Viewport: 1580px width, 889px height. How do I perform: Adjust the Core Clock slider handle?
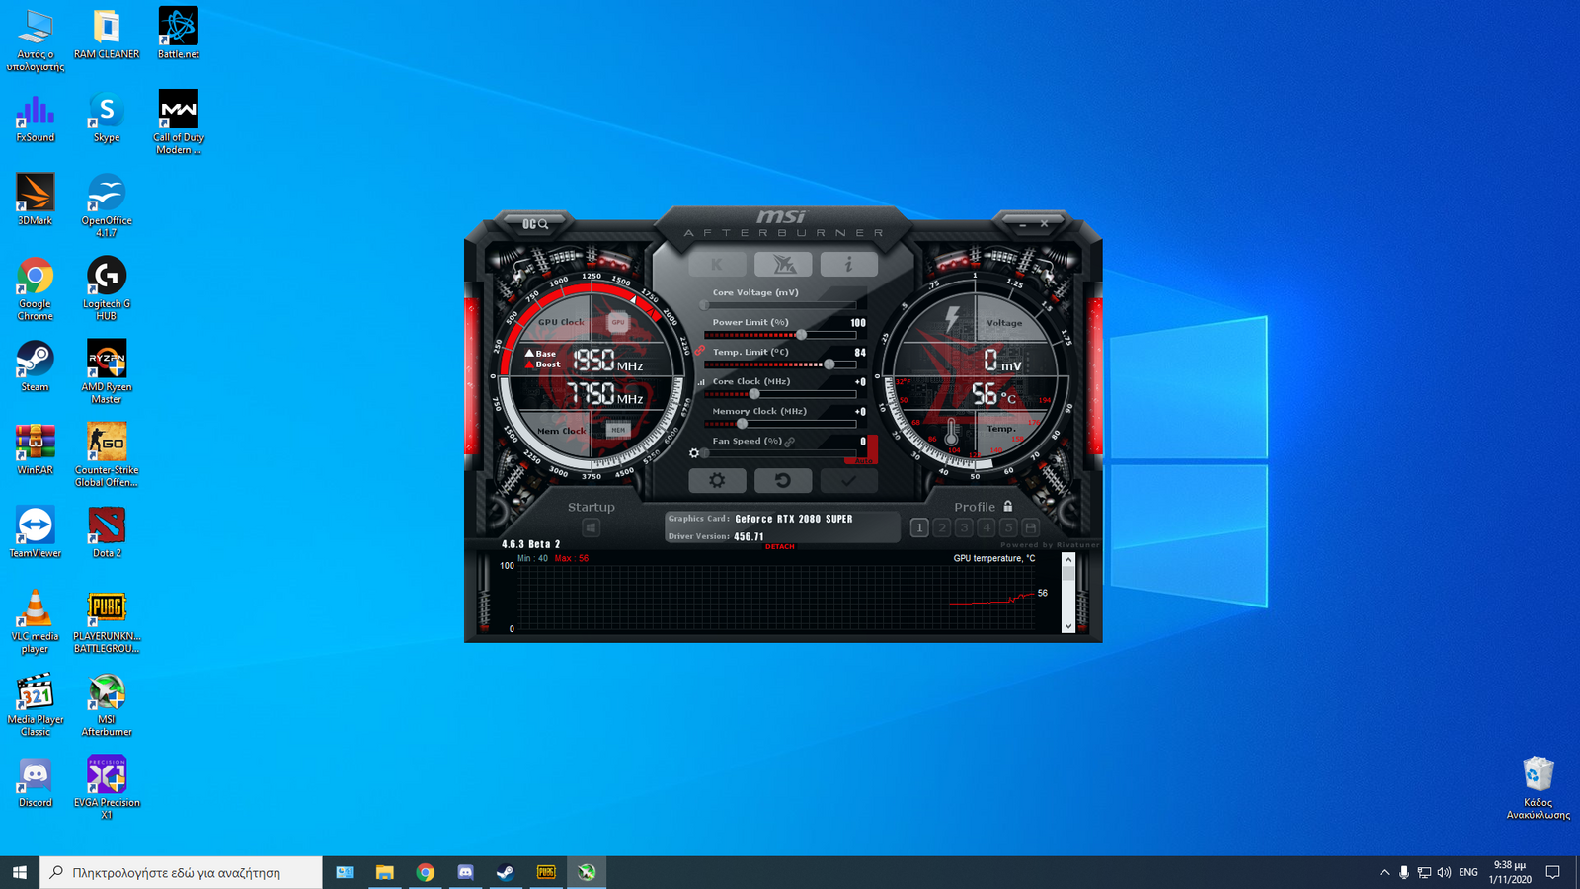754,394
